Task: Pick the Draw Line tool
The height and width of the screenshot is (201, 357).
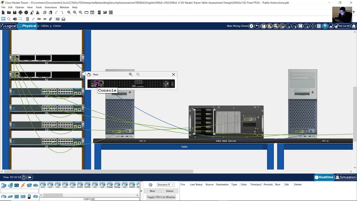Action: pos(33,19)
